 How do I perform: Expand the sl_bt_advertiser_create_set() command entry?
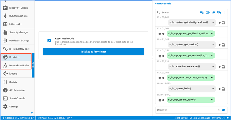[212, 67]
